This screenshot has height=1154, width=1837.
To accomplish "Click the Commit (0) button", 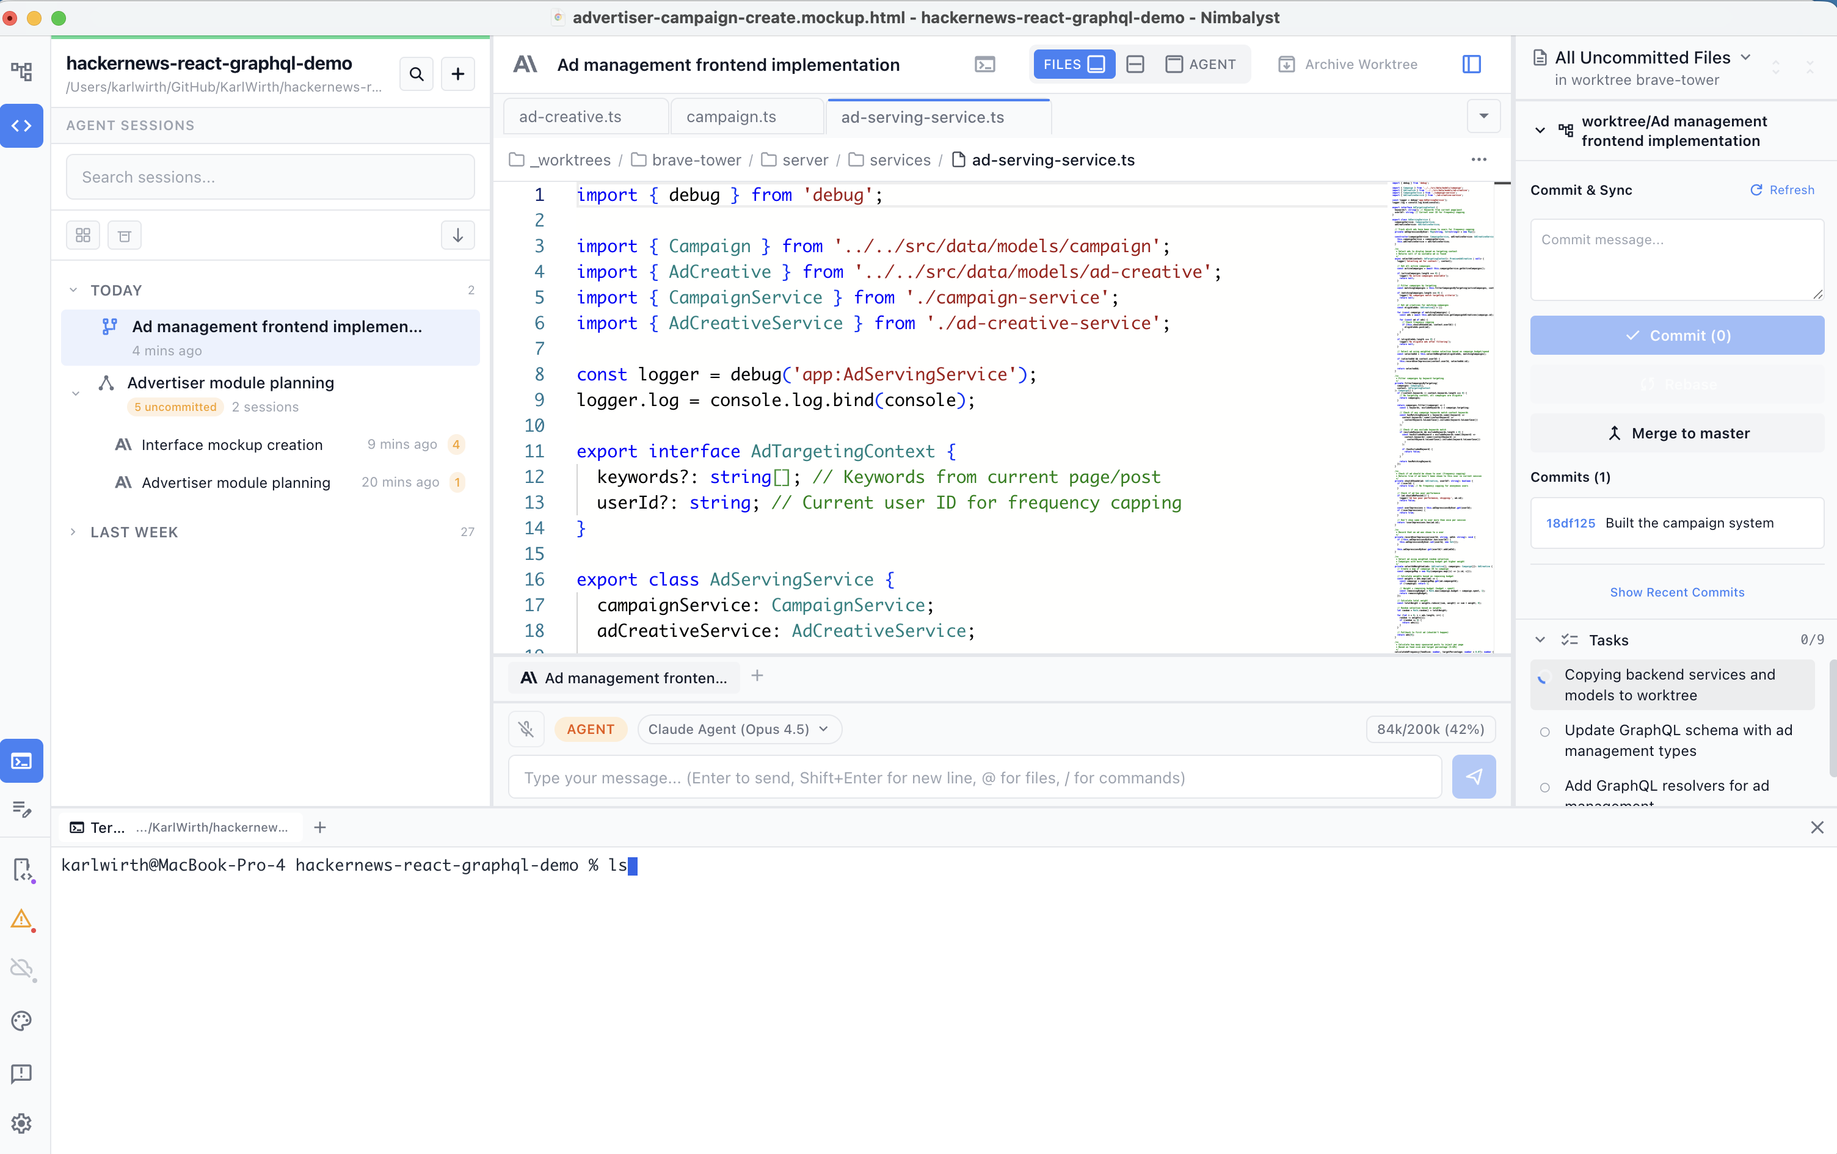I will point(1677,336).
